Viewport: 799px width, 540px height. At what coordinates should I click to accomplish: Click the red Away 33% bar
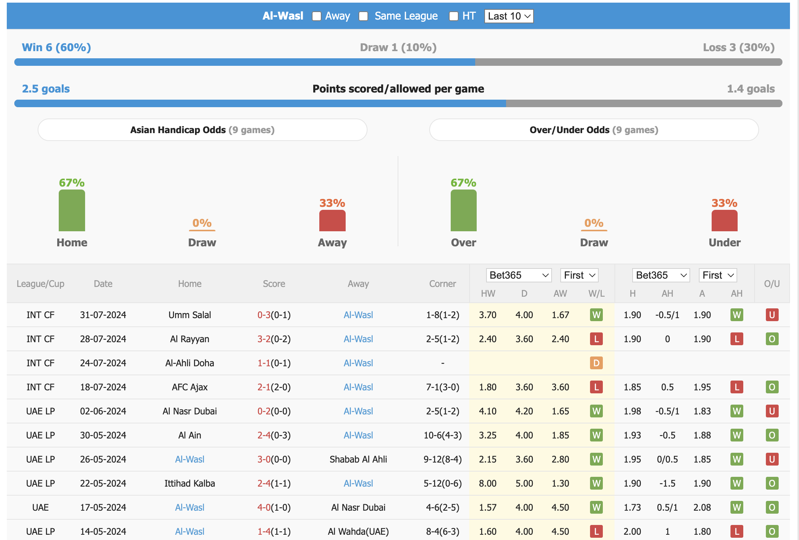[x=332, y=221]
